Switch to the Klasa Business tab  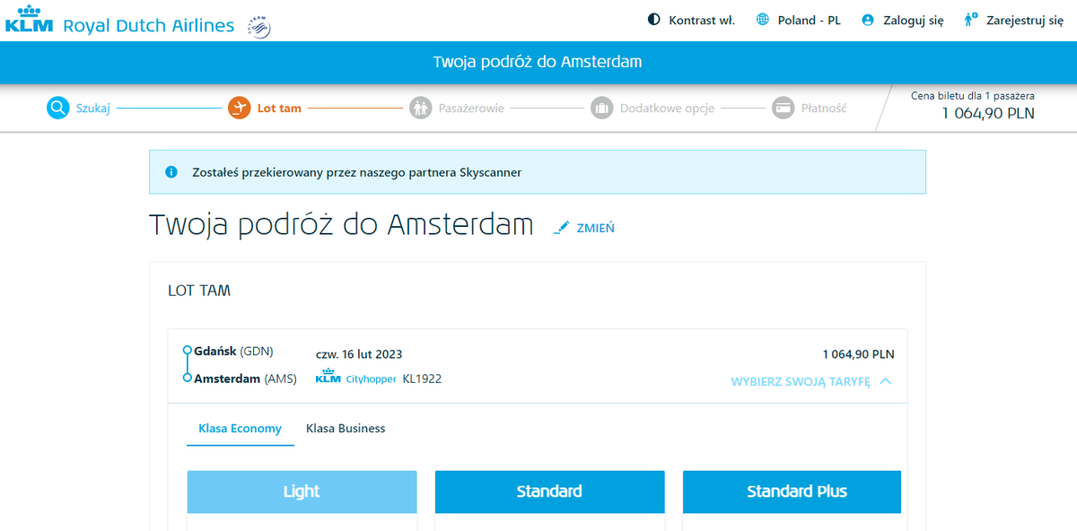coord(346,429)
